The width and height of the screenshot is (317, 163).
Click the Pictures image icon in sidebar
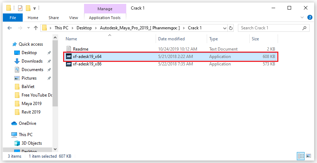(17, 78)
